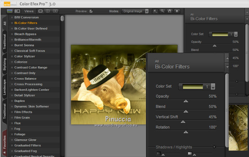
Task: Star the Graduated Fog filter as favorite
Action: pos(12,151)
